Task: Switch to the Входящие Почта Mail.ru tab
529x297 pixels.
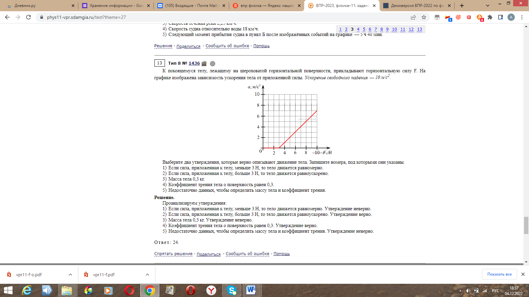Action: tap(191, 6)
